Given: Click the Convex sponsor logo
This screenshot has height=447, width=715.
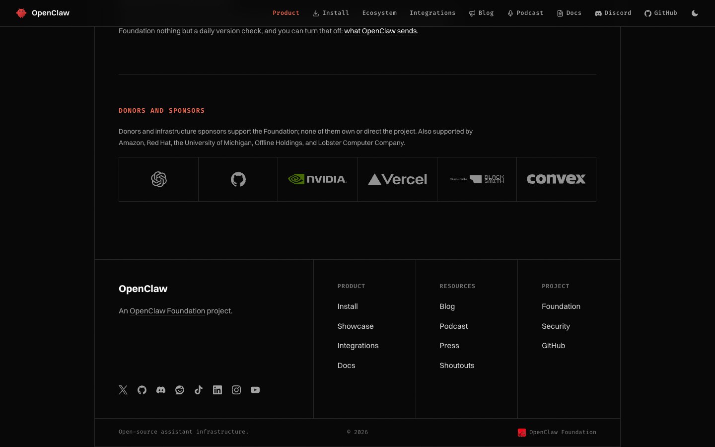Looking at the screenshot, I should point(556,179).
